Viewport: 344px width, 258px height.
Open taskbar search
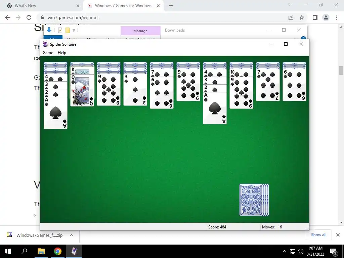coord(24,251)
